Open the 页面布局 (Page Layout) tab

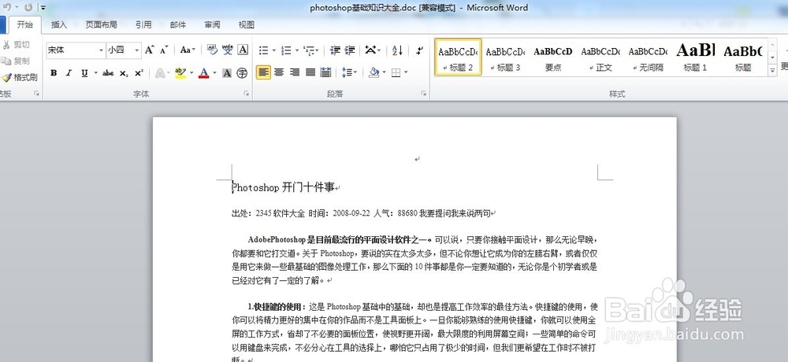(101, 24)
